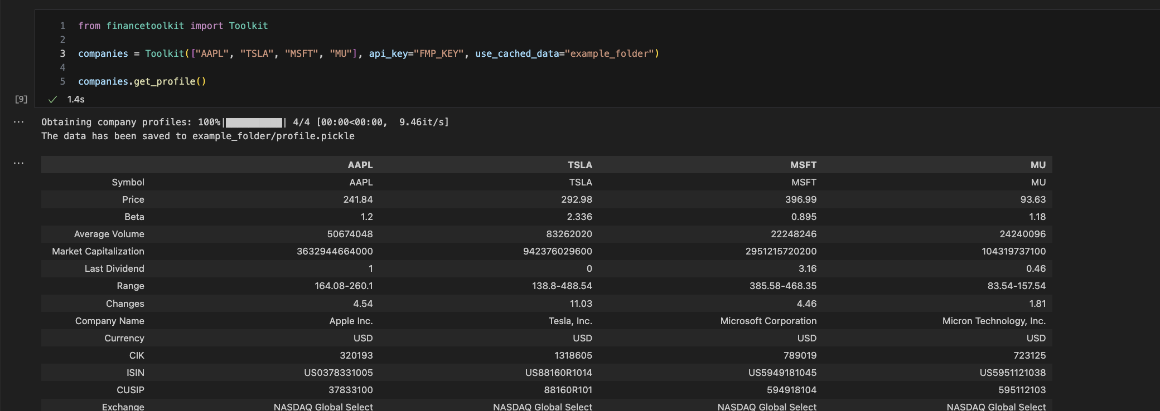Click TSLA CIK value 1318605
The image size is (1160, 411).
click(573, 355)
